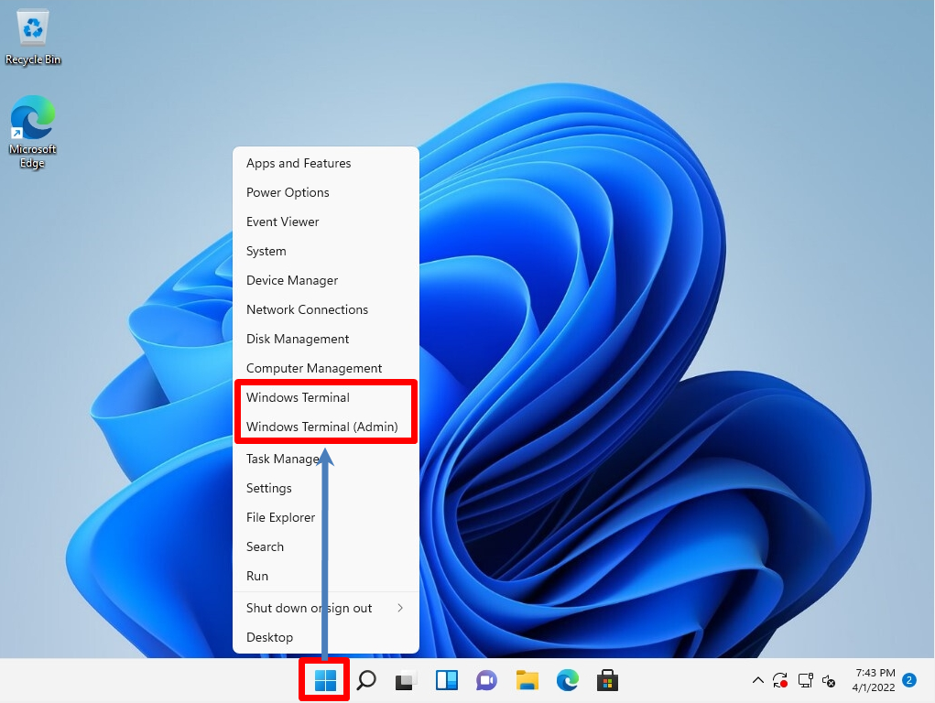Open the network status tray icon

coord(805,680)
